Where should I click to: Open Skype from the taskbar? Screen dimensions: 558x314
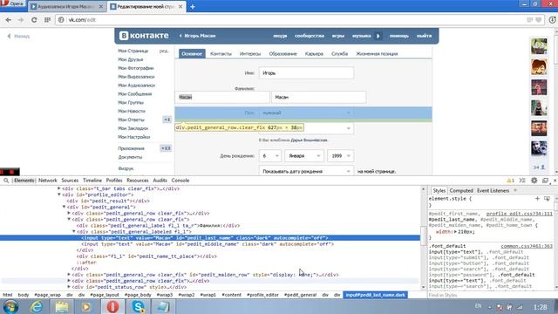pos(138,307)
